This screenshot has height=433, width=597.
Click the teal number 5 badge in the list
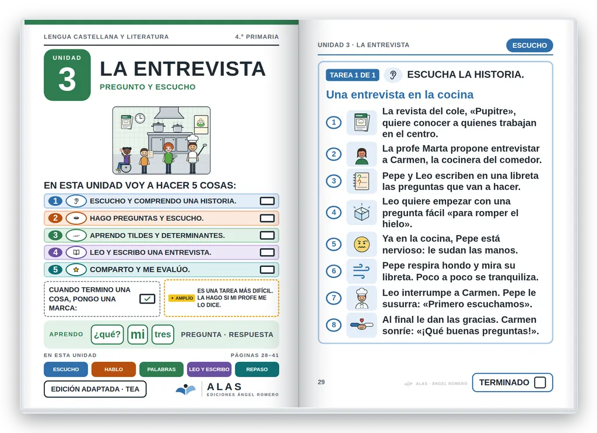point(55,269)
